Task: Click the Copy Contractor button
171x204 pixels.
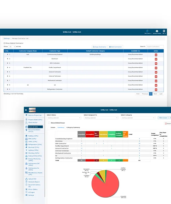Action: pyautogui.click(x=100, y=47)
